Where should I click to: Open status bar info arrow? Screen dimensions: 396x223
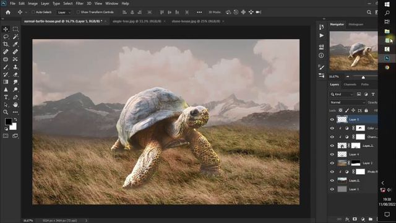[86, 221]
